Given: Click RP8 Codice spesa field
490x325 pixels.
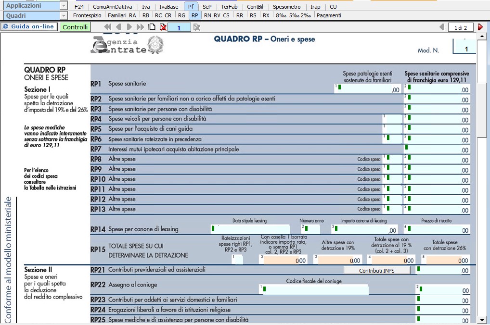Looking at the screenshot, I should pos(392,159).
